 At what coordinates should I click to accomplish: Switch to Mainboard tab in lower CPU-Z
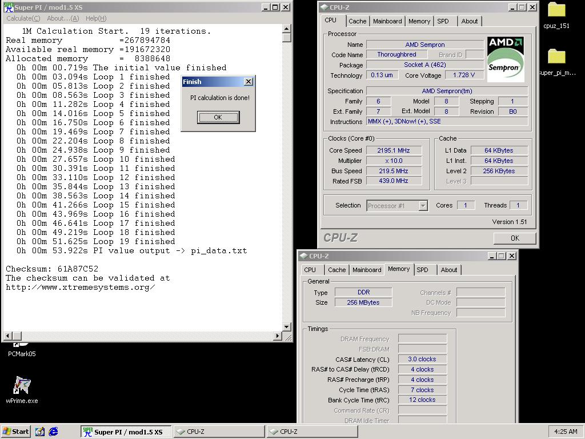click(x=367, y=270)
